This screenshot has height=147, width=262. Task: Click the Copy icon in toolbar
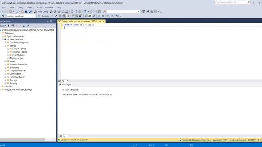tap(76, 11)
